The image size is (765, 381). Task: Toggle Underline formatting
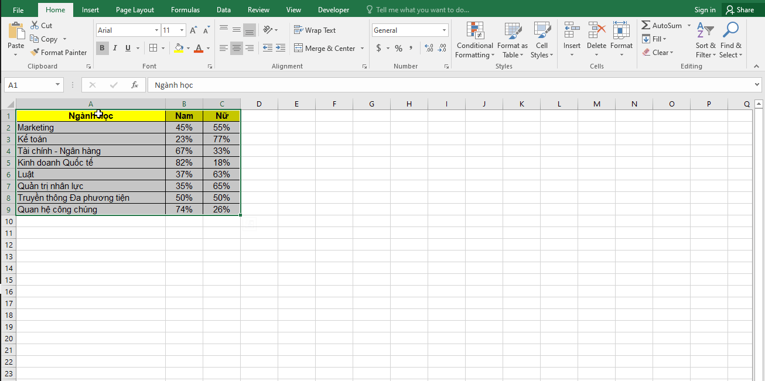click(x=127, y=48)
